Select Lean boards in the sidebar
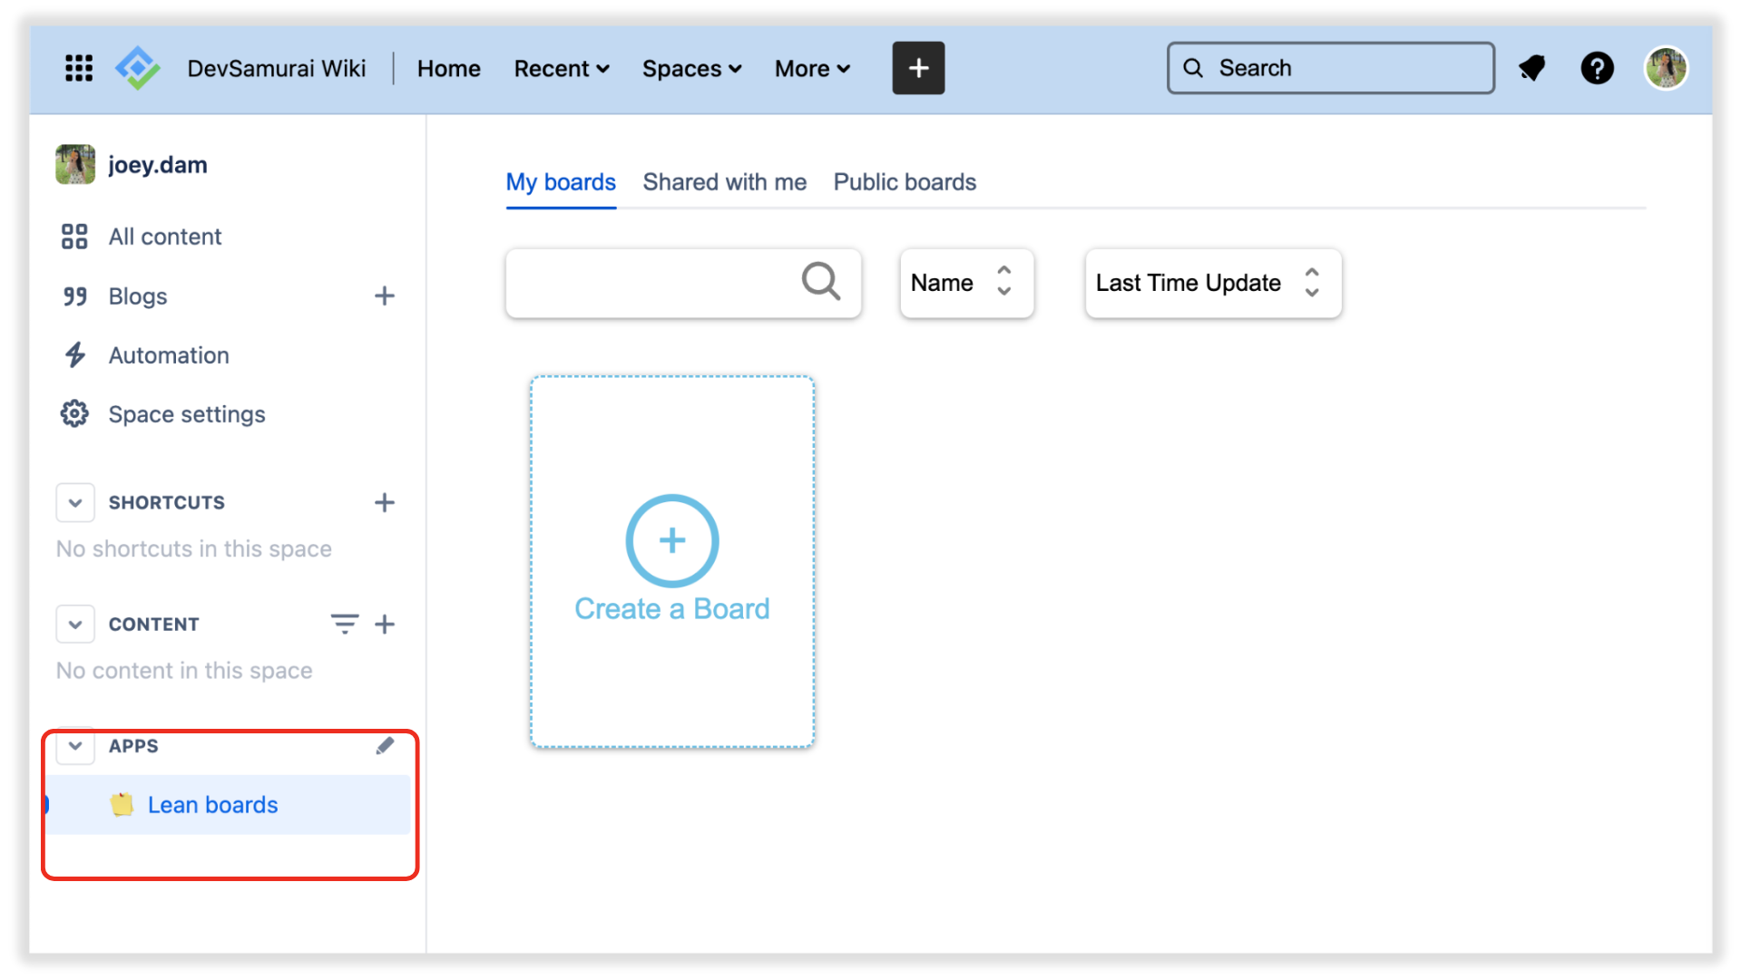 tap(213, 804)
